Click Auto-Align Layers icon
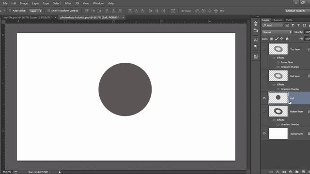The image size is (310, 174). pyautogui.click(x=173, y=11)
